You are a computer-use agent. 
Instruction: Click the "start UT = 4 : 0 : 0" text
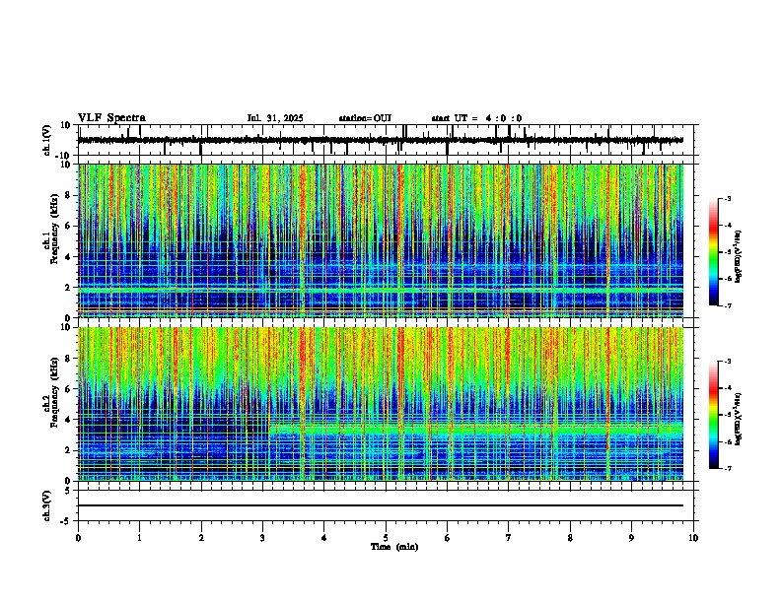[x=476, y=118]
